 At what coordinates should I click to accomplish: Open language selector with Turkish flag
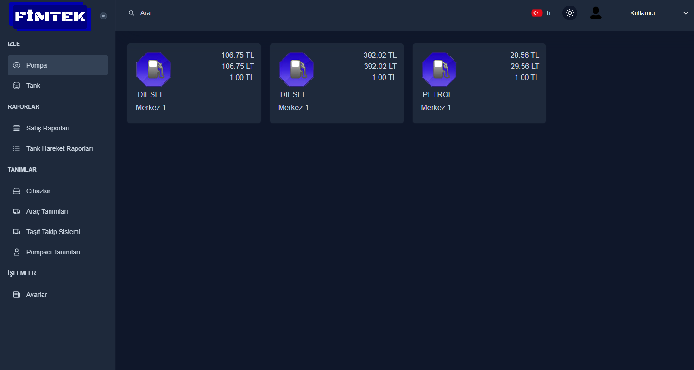(x=541, y=13)
